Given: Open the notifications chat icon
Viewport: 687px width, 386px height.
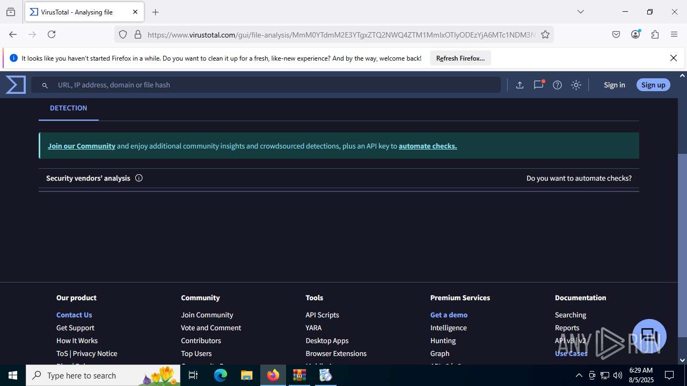Looking at the screenshot, I should [538, 85].
